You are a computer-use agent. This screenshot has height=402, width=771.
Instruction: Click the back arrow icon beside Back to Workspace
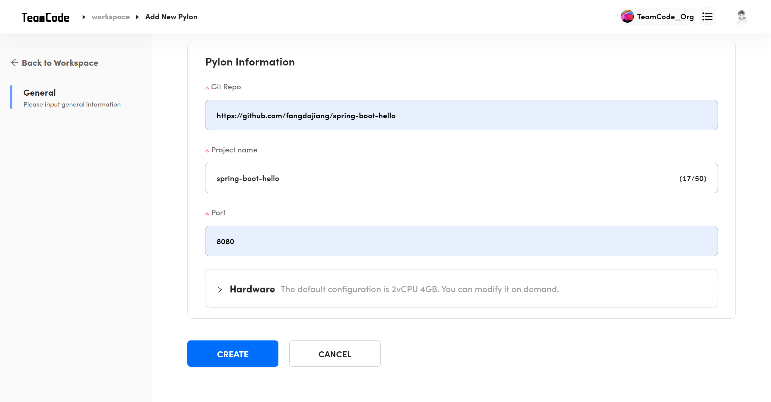[x=14, y=62]
